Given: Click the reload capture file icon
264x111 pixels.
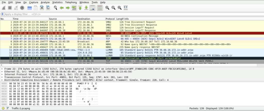Looking at the screenshot, I should click(48, 8).
